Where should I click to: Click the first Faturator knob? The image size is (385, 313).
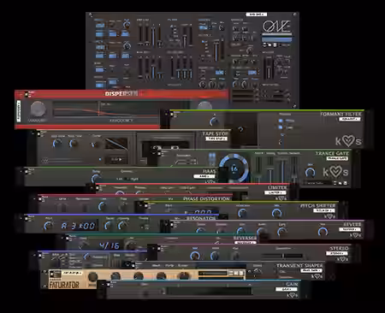click(92, 276)
